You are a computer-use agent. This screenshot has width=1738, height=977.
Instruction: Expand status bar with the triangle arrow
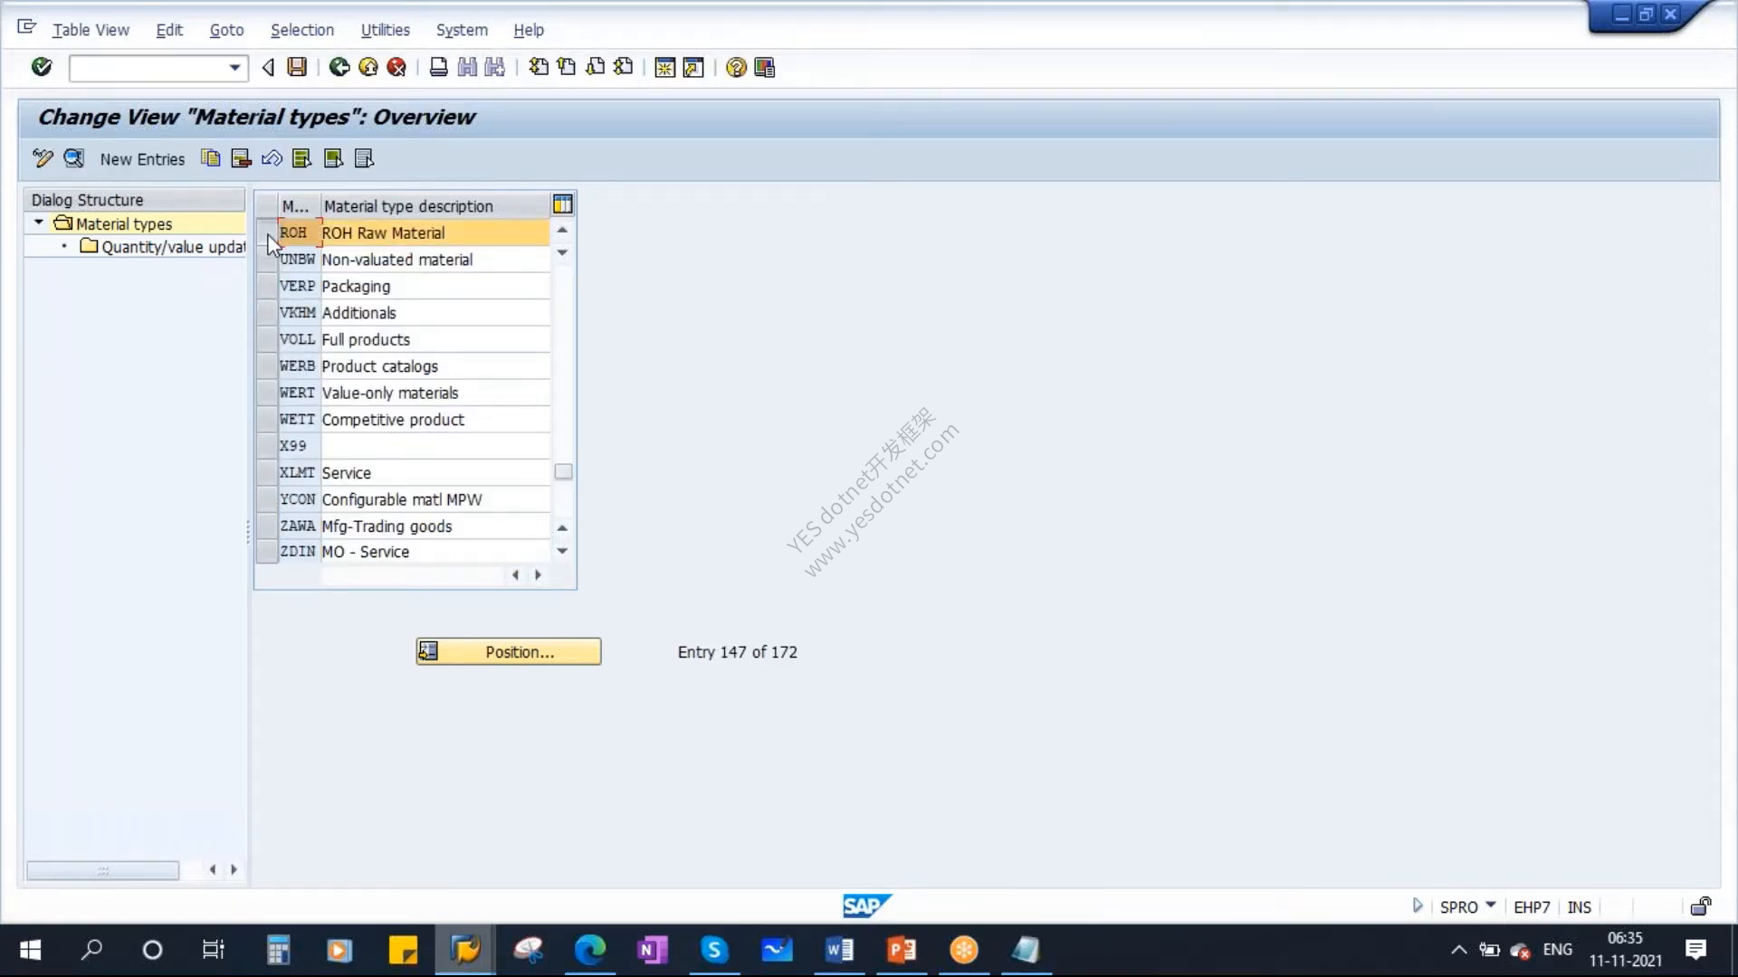(1418, 906)
